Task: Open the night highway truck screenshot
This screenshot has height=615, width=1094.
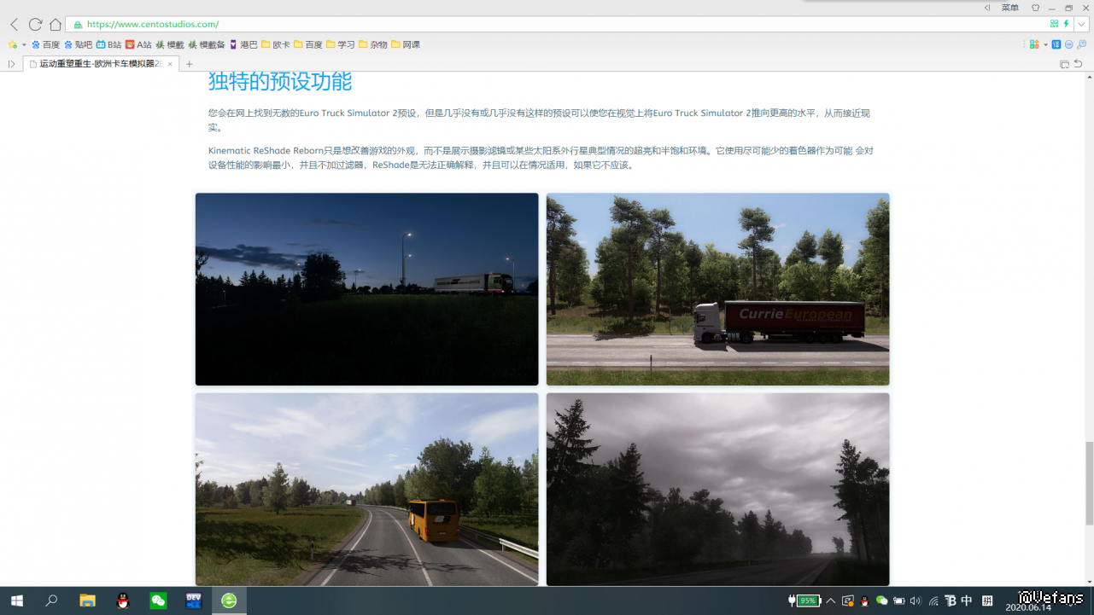Action: coord(367,289)
